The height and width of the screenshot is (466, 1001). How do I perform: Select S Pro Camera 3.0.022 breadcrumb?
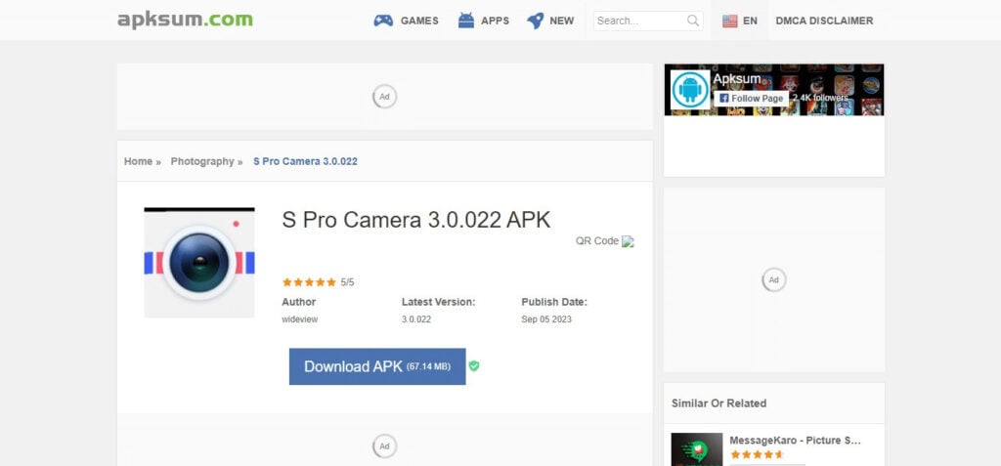pos(305,161)
